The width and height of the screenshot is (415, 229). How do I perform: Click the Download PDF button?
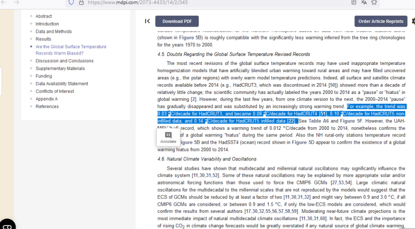(177, 21)
